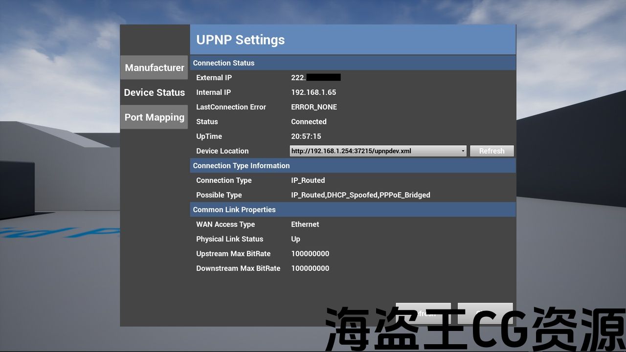Select the Common Link Properties header

coord(352,210)
